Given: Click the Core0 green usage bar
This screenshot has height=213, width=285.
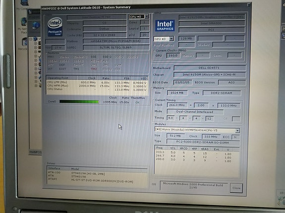Looking at the screenshot, I should 79,101.
